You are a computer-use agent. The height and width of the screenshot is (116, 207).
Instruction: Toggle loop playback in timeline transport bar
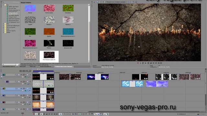point(37,114)
